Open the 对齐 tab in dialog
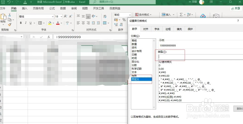Screen dimensions: 243x124 [x=146, y=29]
